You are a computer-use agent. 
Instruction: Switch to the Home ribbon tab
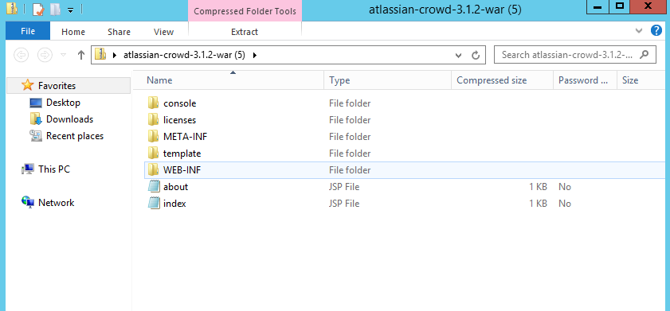point(73,32)
